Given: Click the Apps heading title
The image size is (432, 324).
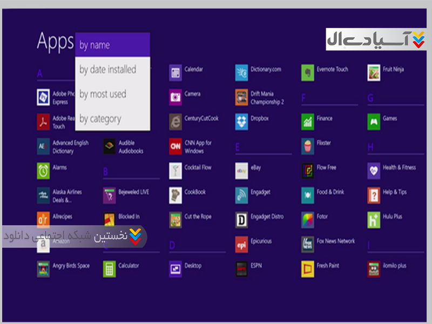Looking at the screenshot, I should [x=55, y=42].
